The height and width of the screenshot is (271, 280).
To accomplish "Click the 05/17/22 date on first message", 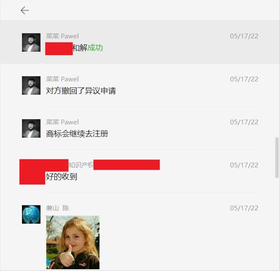I will [244, 36].
